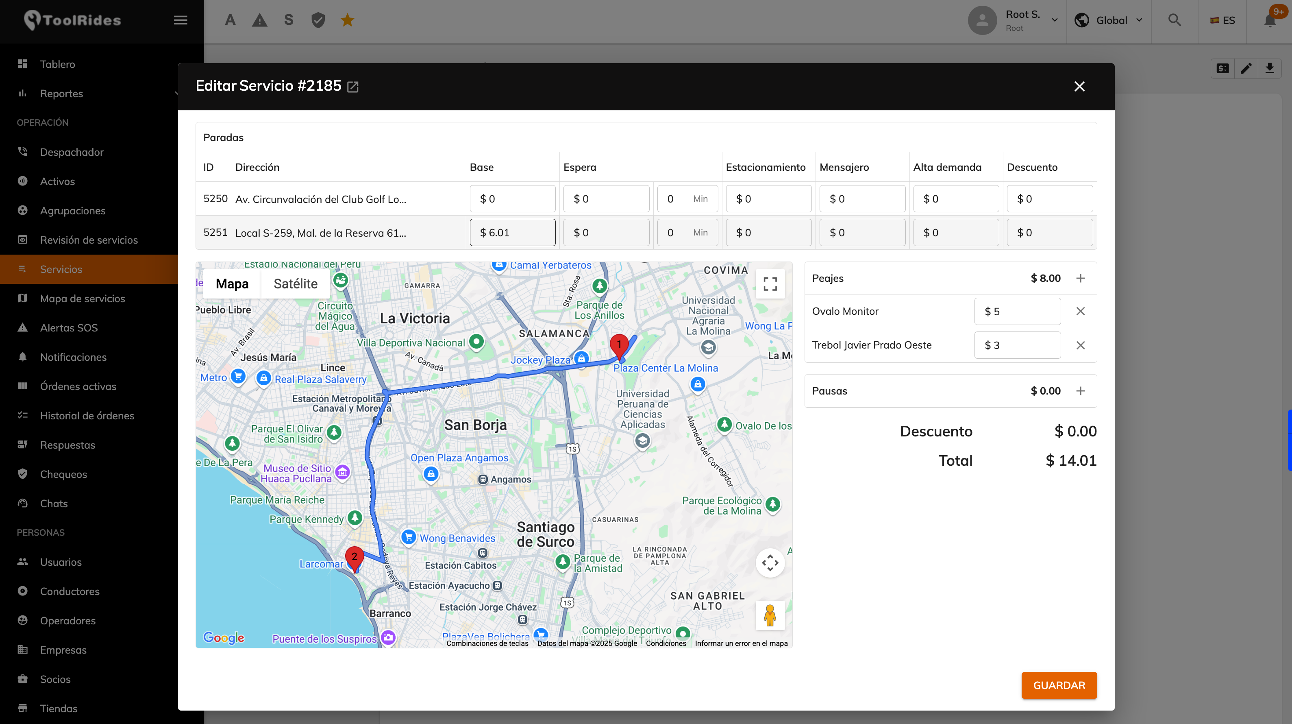Click the map camera pan control
Image resolution: width=1292 pixels, height=724 pixels.
[x=770, y=563]
